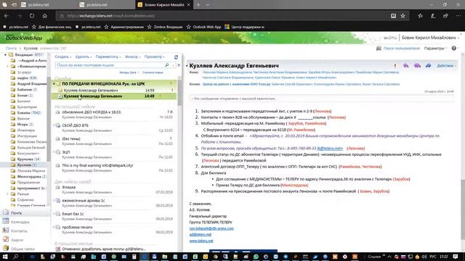465x261 pixels.
Task: Click the folder pane vertical scrollbar
Action: tap(49, 120)
